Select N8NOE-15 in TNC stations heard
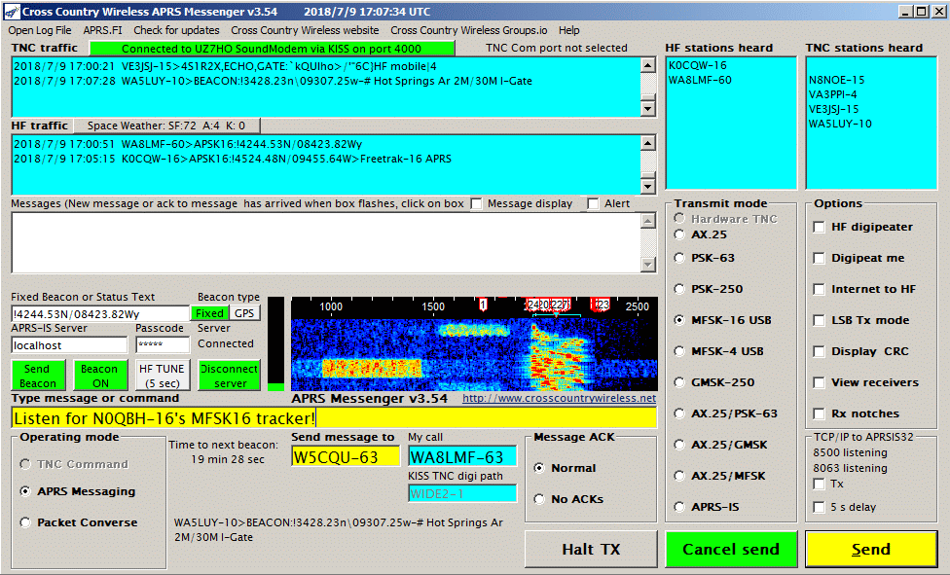The height and width of the screenshot is (575, 950). tap(837, 80)
